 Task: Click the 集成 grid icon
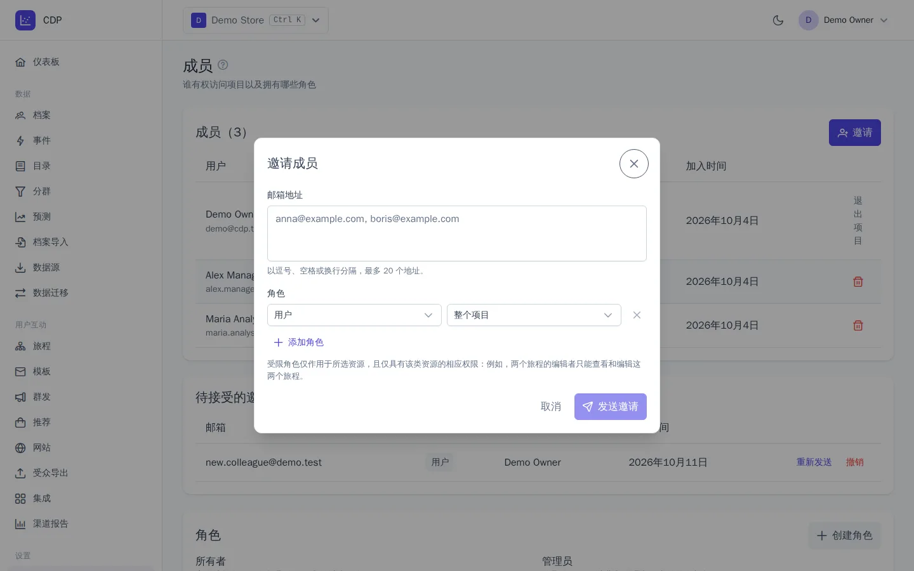coord(20,499)
